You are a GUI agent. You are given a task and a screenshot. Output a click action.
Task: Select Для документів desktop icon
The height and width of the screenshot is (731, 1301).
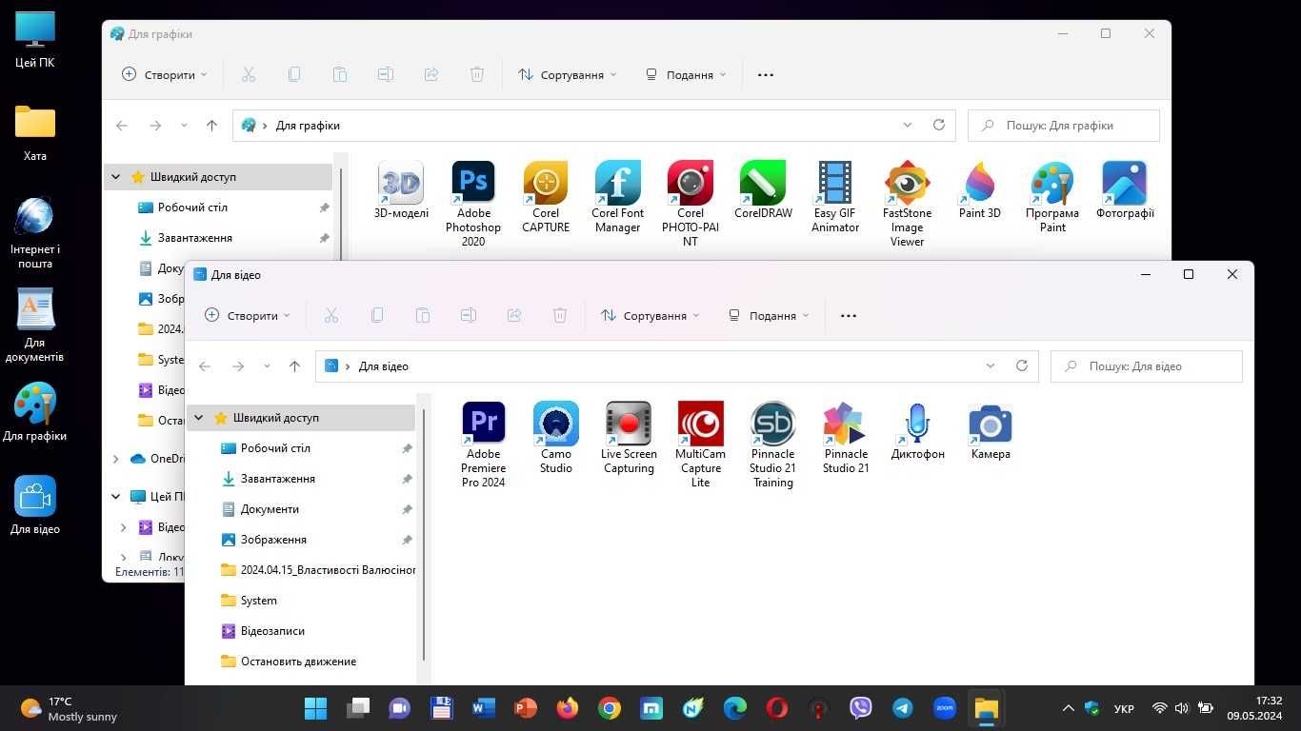point(35,326)
